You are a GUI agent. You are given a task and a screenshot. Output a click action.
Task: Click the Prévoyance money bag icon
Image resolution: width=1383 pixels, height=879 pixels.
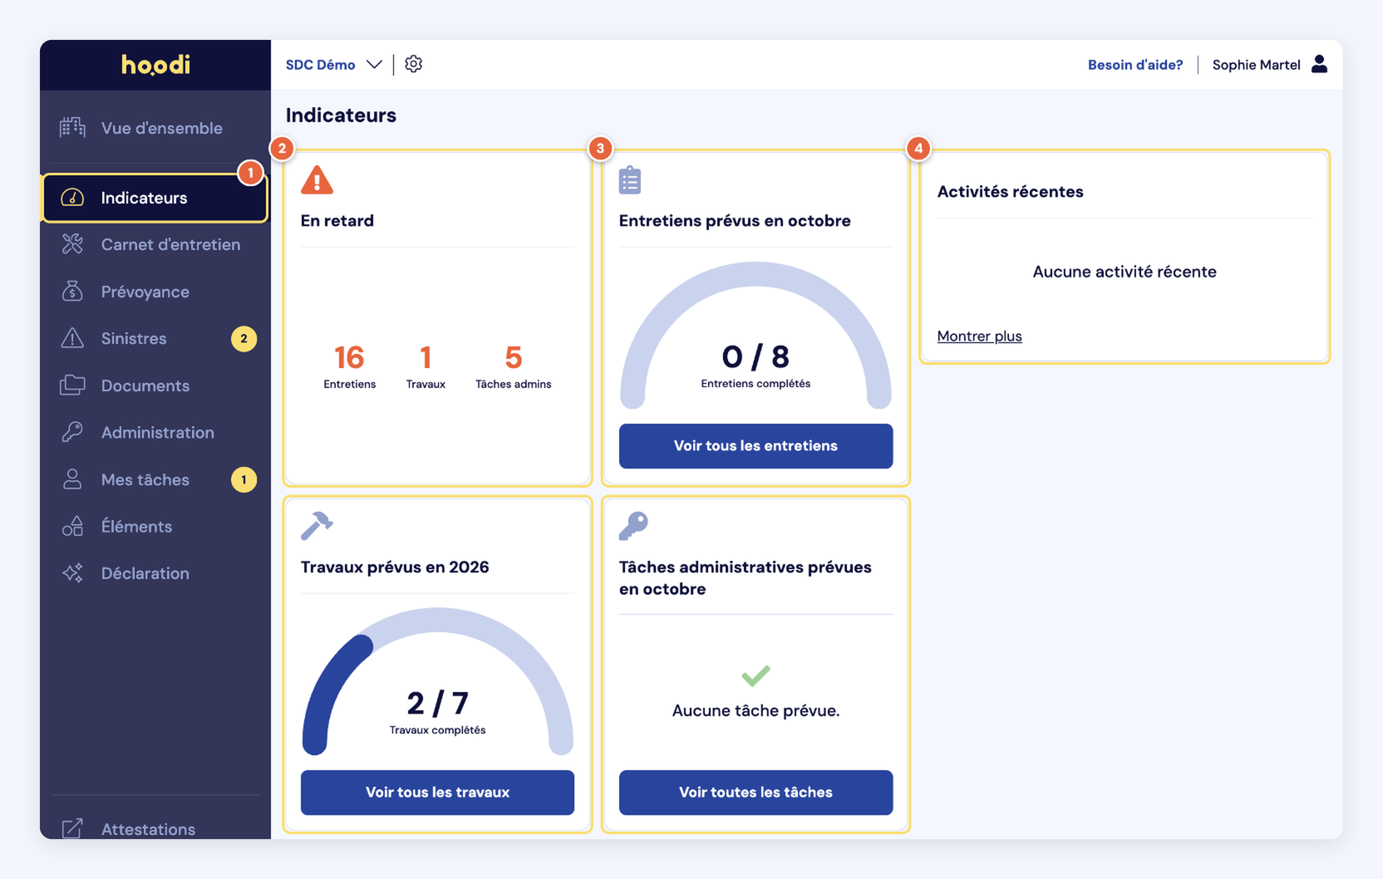coord(72,292)
